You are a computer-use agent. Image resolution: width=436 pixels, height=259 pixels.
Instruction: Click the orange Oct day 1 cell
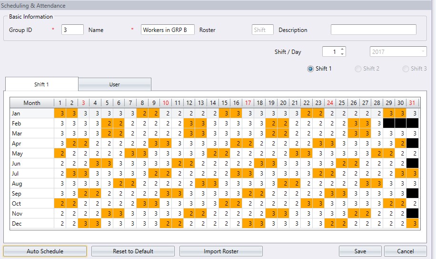[60, 204]
